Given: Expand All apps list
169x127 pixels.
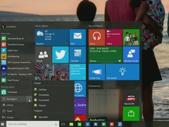Looking at the screenshot, I should [10, 117].
